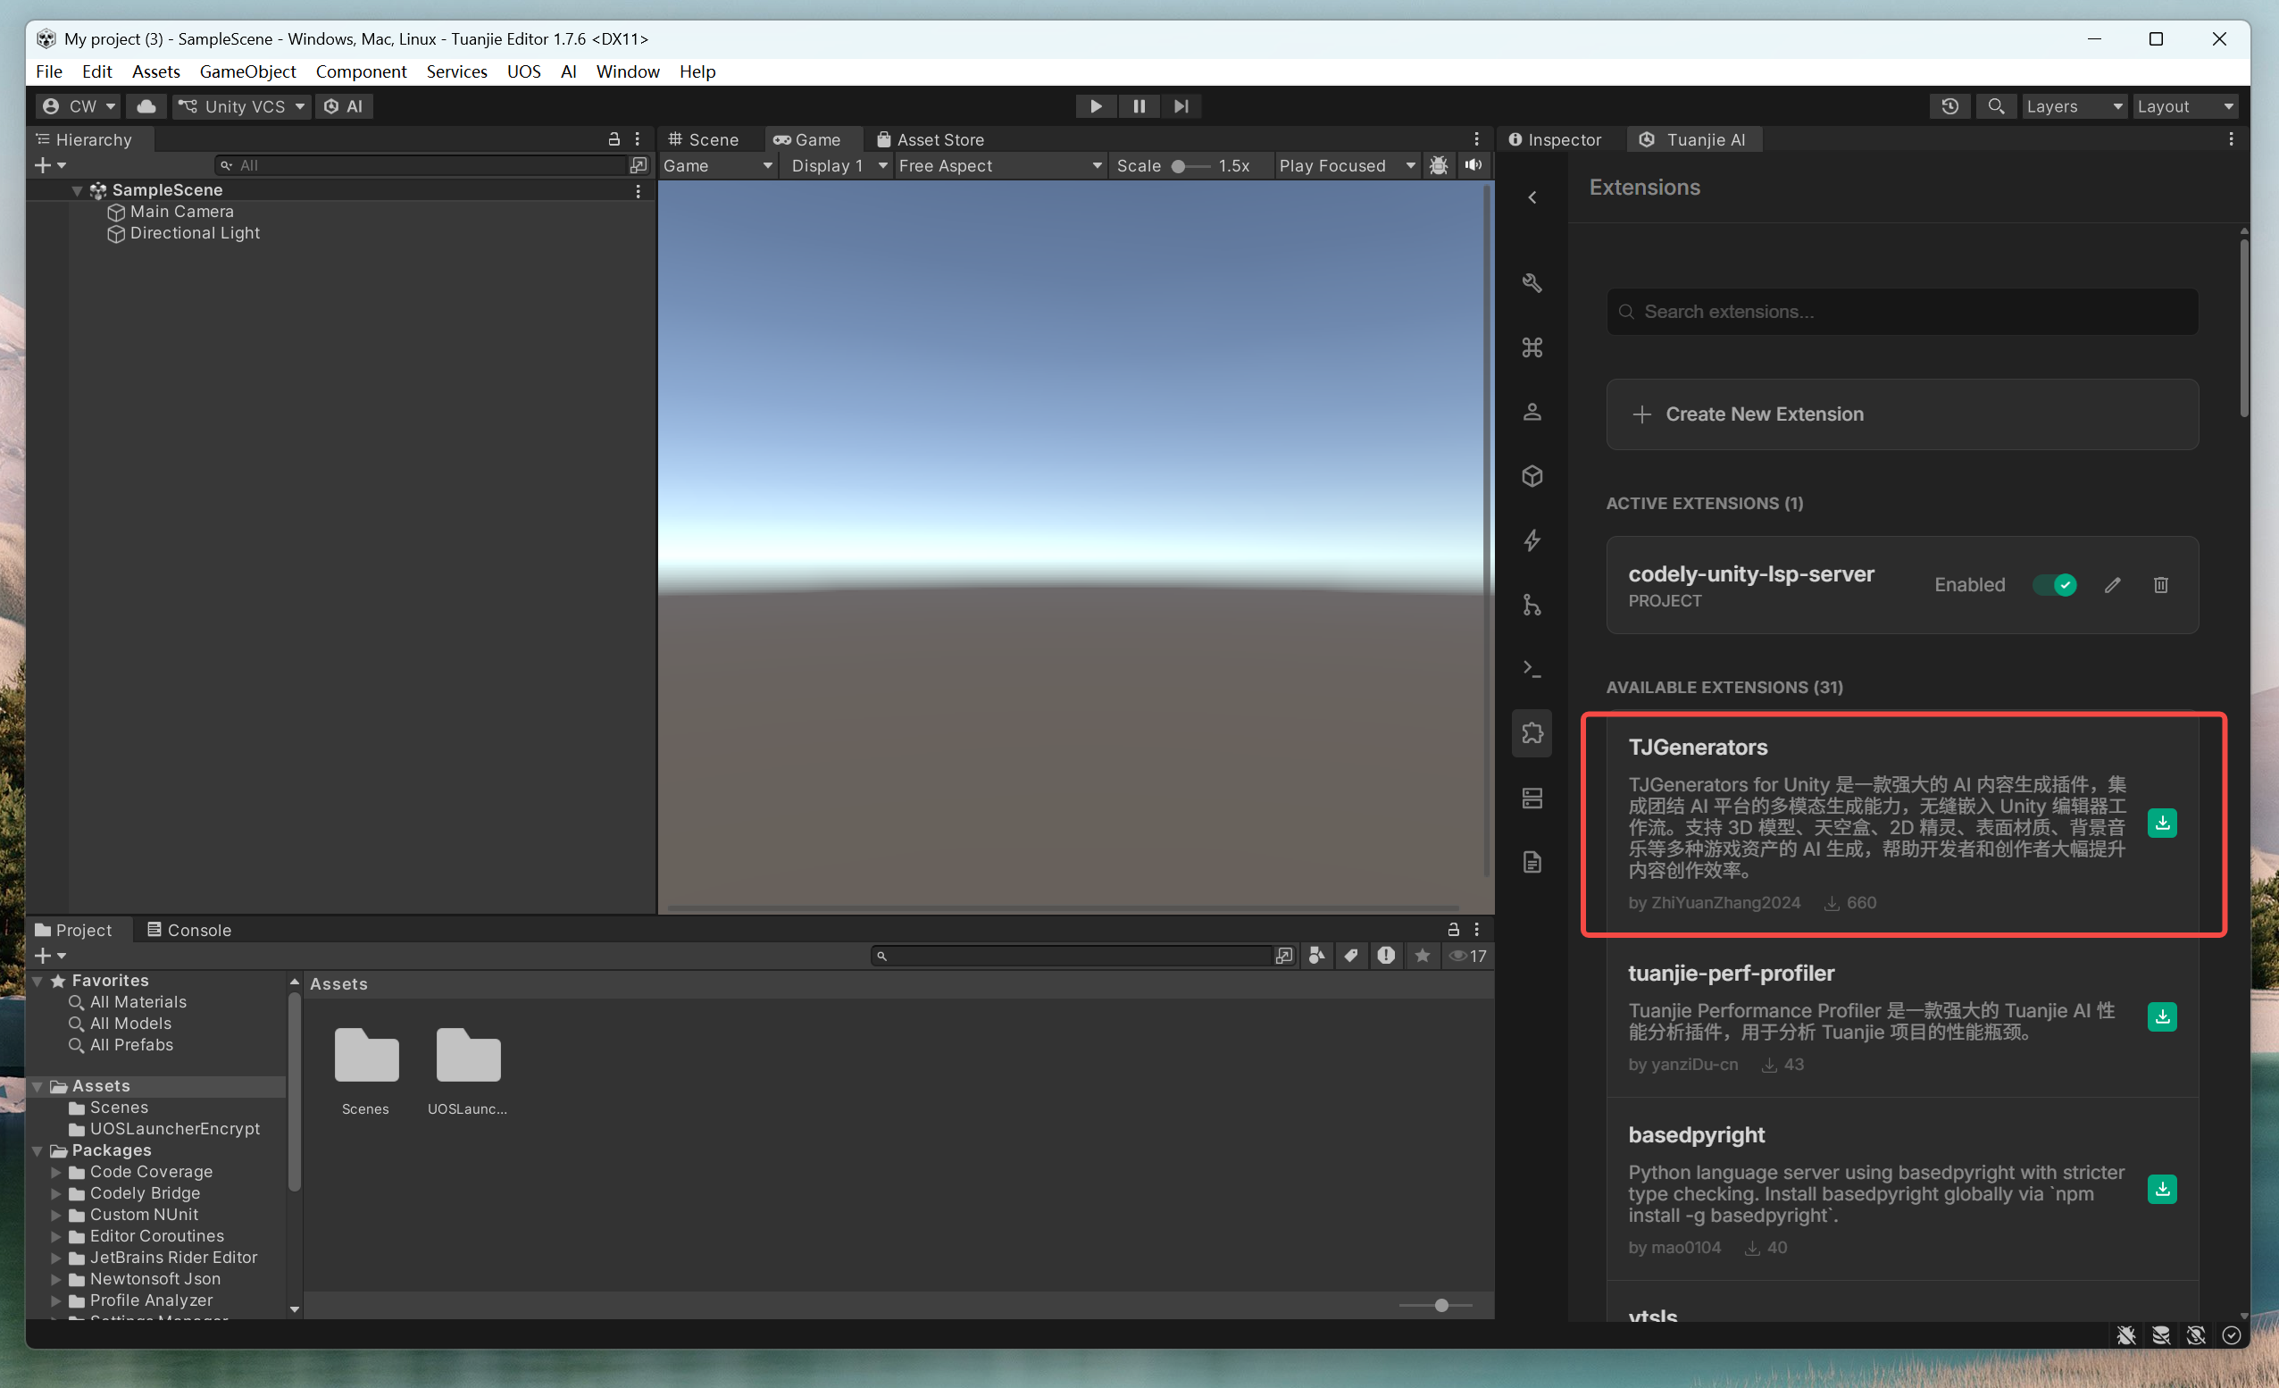Go back using the left chevron in Extensions
2279x1388 pixels.
[x=1532, y=197]
